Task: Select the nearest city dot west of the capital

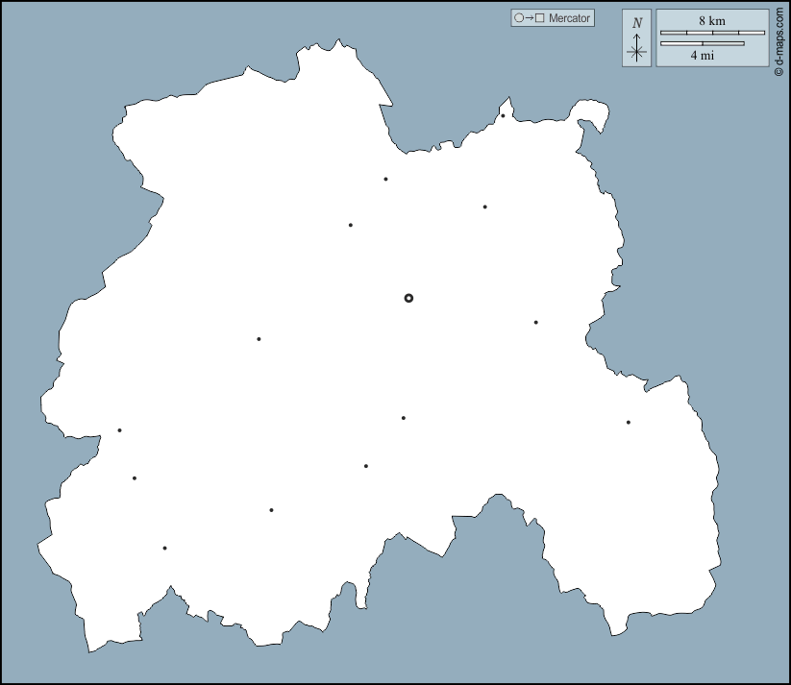Action: (x=259, y=339)
